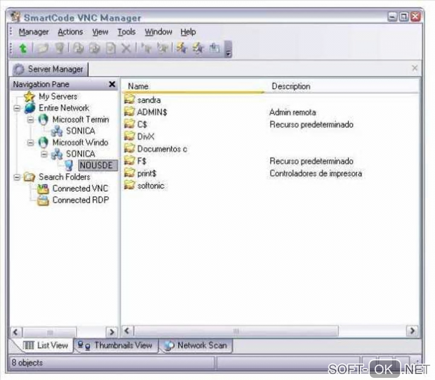Click the softonic share folder icon
Image resolution: width=435 pixels, height=380 pixels.
tap(129, 185)
